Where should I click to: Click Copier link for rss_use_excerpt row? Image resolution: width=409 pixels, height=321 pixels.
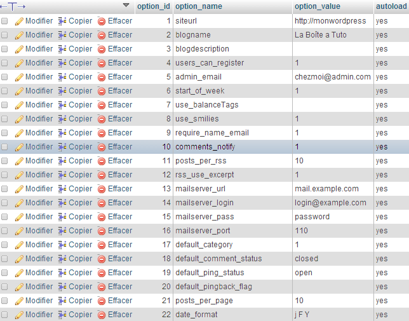80,175
